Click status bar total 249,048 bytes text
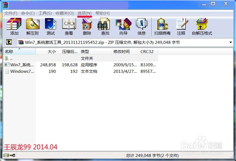The image size is (236, 161). click(152, 155)
